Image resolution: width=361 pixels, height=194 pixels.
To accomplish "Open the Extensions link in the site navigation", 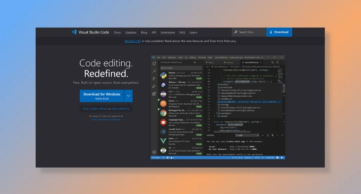I will click(x=168, y=32).
